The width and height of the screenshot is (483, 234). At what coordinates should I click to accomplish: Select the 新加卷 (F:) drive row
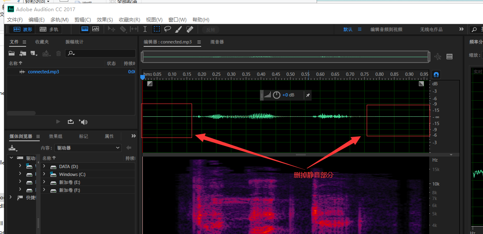click(x=88, y=190)
